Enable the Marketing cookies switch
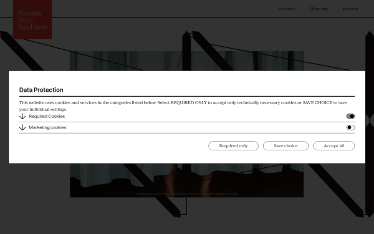This screenshot has height=234, width=374. pos(350,127)
